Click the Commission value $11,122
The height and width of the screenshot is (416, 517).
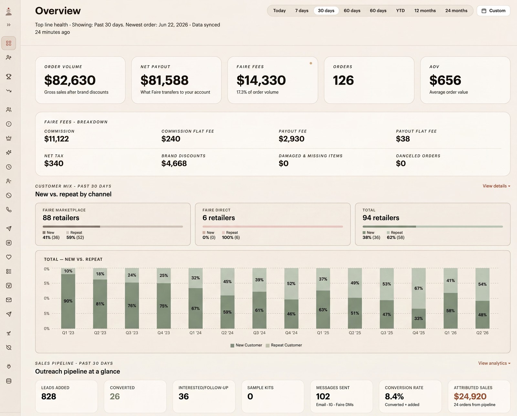coord(57,139)
